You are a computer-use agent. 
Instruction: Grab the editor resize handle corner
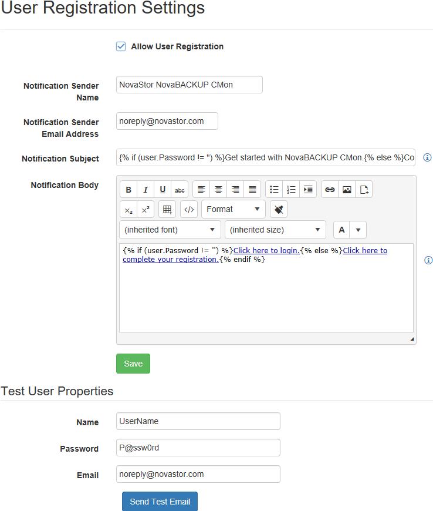(412, 339)
